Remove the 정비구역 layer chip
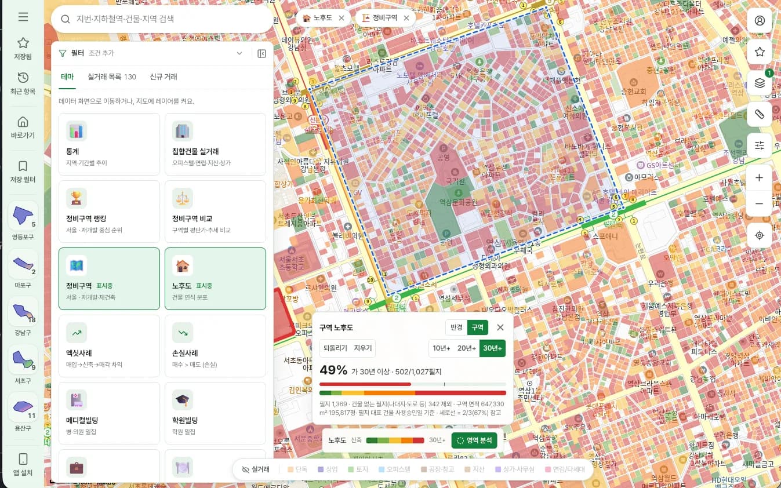 point(406,18)
